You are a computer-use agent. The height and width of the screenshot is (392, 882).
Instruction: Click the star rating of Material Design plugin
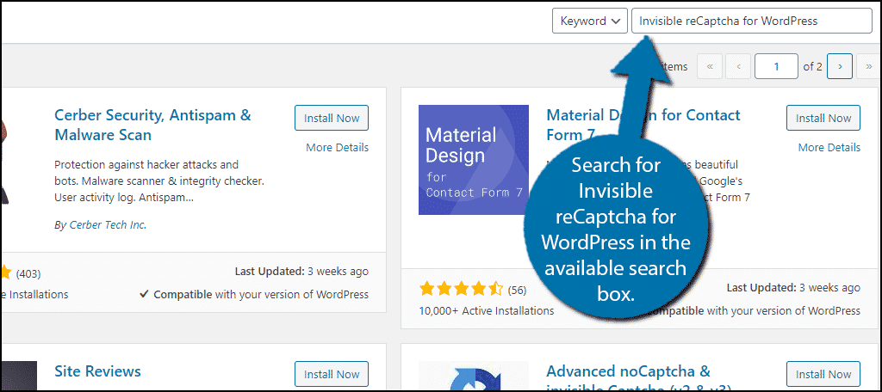462,290
